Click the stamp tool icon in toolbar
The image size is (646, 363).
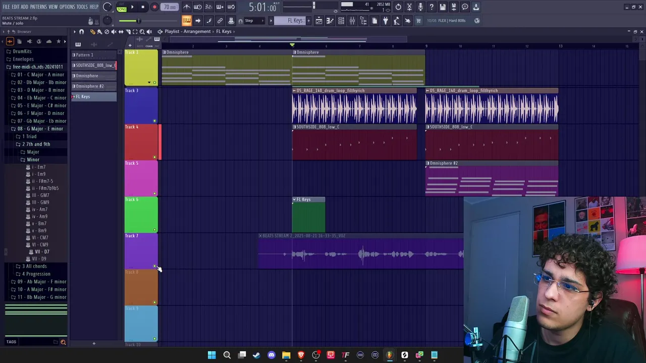click(x=231, y=21)
